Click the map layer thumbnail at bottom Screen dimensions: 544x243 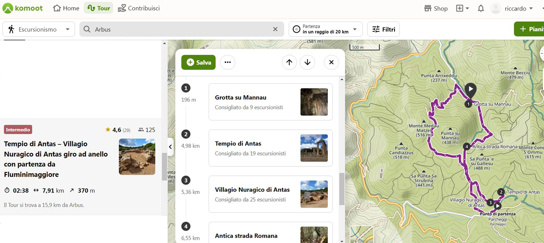tap(361, 234)
